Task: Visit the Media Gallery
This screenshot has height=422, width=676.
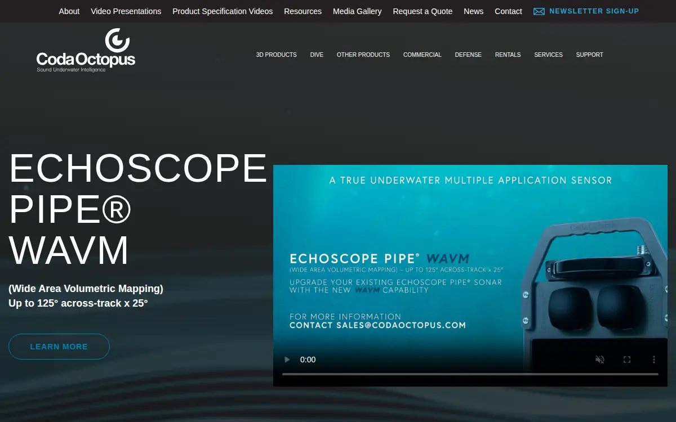Action: pyautogui.click(x=357, y=11)
